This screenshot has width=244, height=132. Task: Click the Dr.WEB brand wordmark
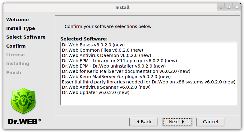click(25, 121)
